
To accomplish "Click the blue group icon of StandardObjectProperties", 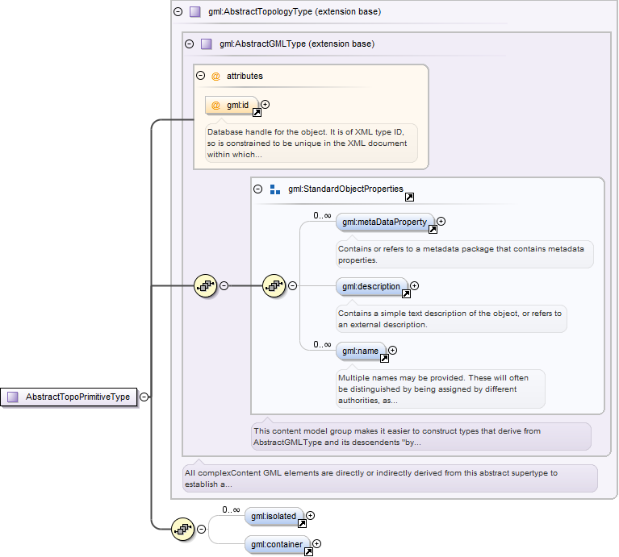I will pos(274,189).
